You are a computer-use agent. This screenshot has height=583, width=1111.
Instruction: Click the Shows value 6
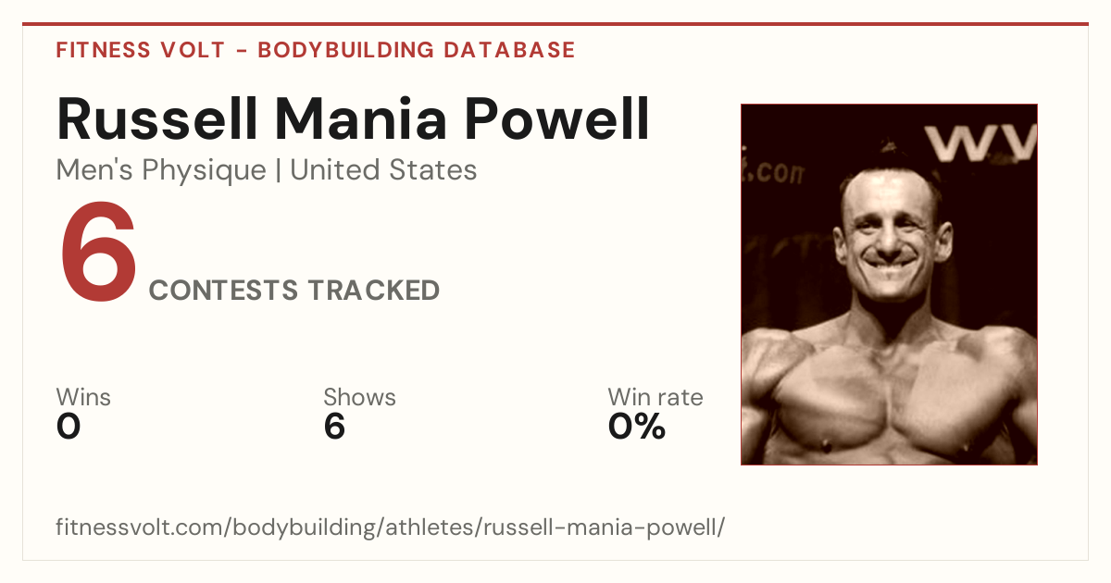[x=334, y=427]
